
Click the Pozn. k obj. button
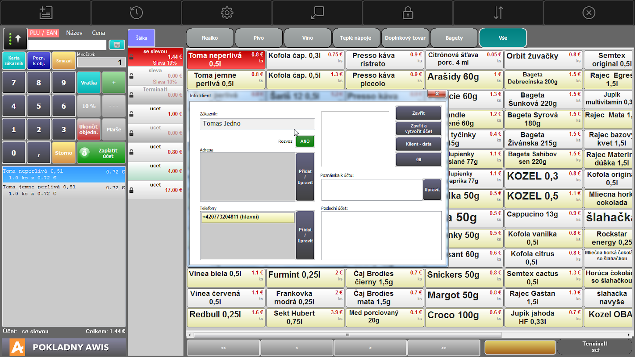pyautogui.click(x=39, y=61)
